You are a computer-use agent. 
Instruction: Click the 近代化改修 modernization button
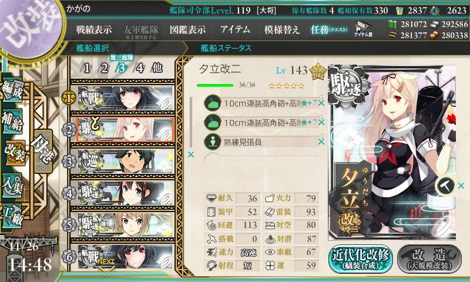361,259
